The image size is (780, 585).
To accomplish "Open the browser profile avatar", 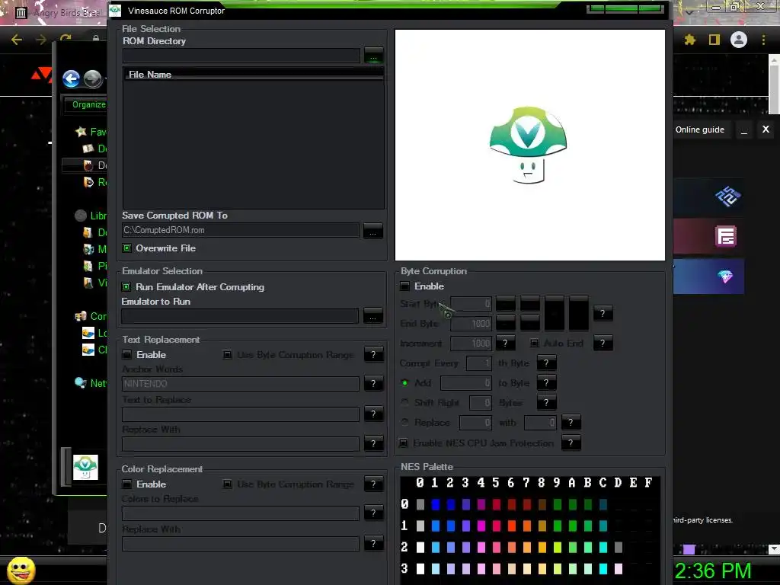I will point(739,40).
